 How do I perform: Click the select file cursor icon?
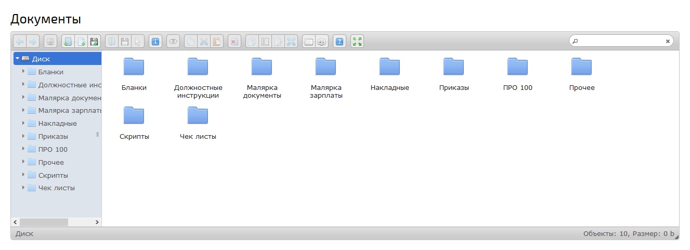point(137,41)
